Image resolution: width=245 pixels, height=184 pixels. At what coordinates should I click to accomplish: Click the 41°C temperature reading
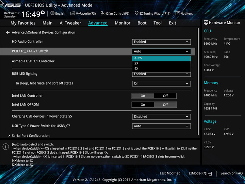227,44
